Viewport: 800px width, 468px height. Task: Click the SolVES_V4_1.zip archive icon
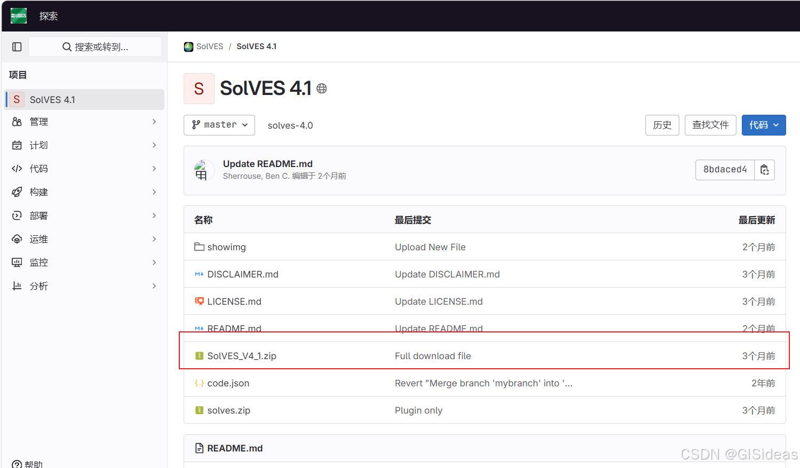coord(199,356)
